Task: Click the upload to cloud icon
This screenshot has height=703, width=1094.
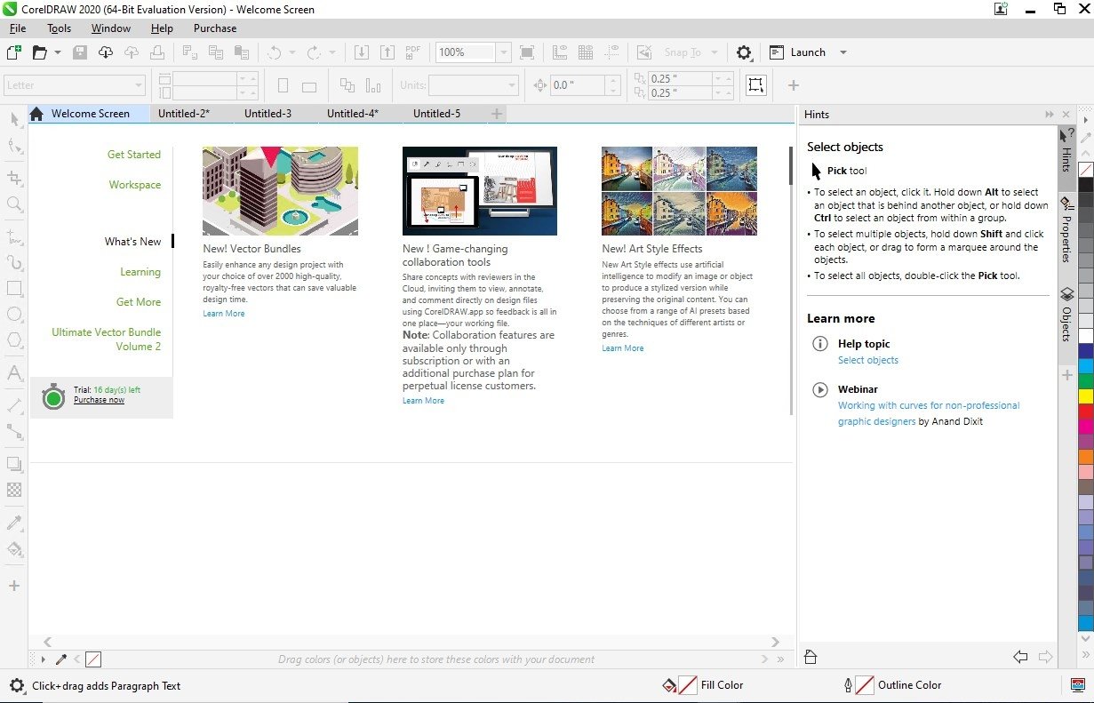Action: [x=132, y=52]
